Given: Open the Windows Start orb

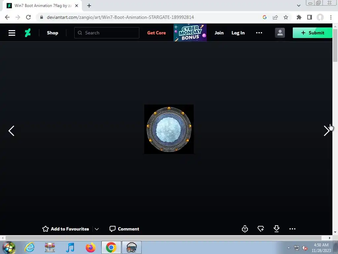Looking at the screenshot, I should point(9,247).
